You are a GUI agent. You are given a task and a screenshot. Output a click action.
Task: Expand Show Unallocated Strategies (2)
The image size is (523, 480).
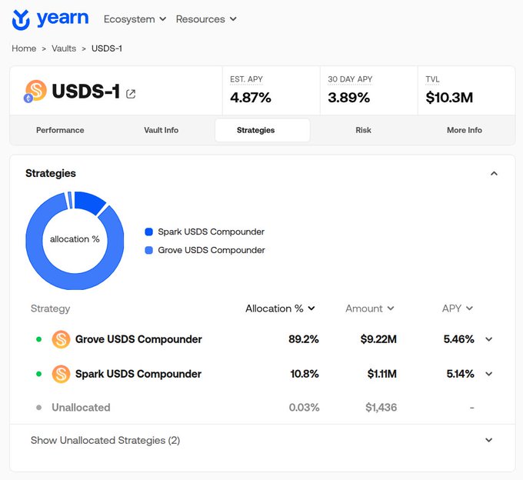click(262, 440)
